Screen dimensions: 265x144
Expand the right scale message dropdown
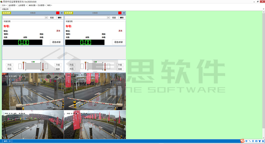[x=108, y=18]
